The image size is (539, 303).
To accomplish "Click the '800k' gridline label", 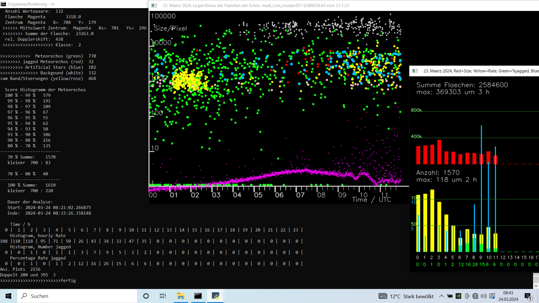I will [416, 110].
